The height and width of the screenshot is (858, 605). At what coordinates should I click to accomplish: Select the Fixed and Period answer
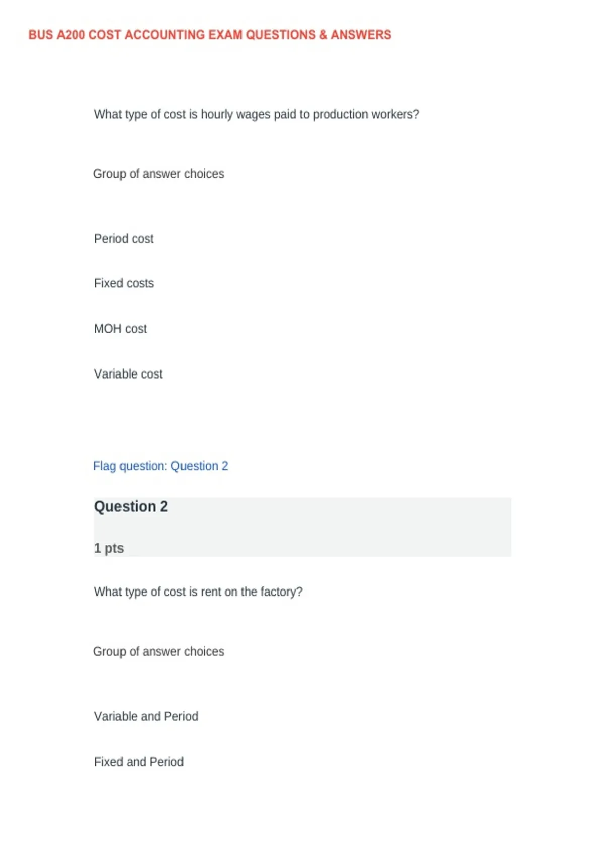139,762
